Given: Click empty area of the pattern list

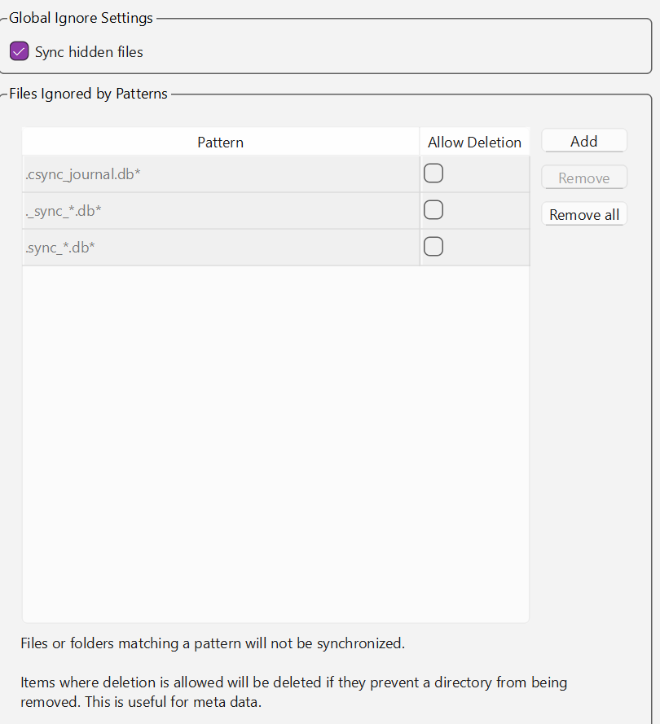Looking at the screenshot, I should click(275, 443).
